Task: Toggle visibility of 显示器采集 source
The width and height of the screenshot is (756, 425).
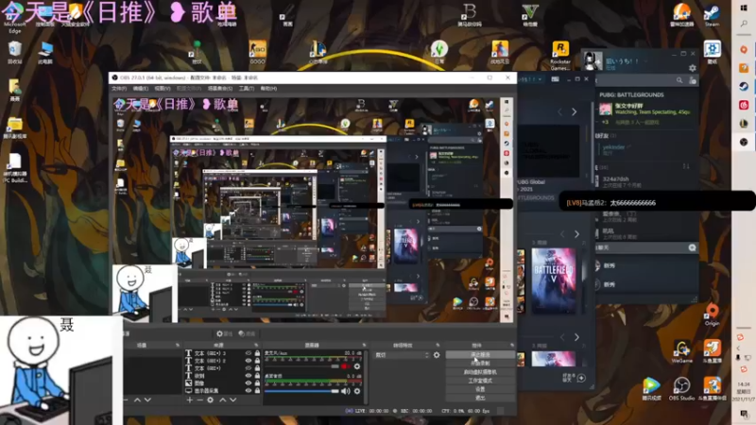Action: 249,390
